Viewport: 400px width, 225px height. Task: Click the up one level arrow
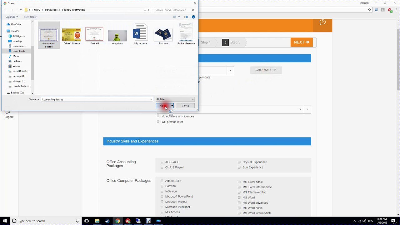tap(21, 10)
